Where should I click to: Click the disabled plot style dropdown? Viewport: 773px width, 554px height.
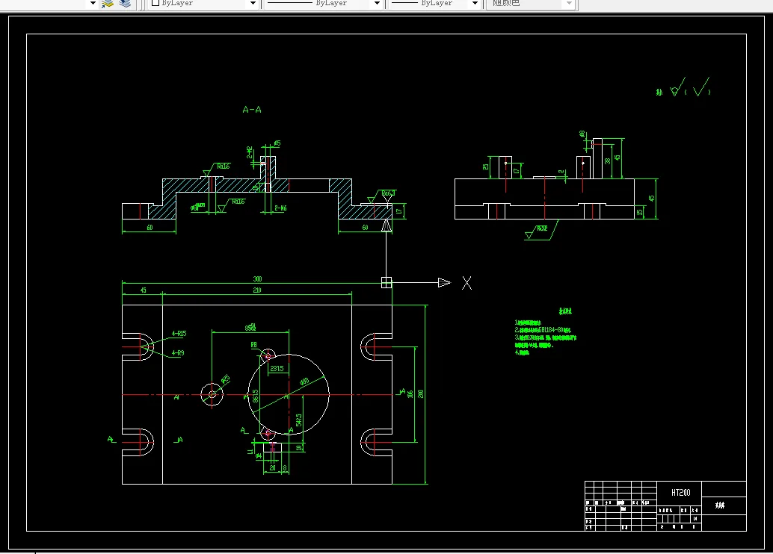pos(531,4)
